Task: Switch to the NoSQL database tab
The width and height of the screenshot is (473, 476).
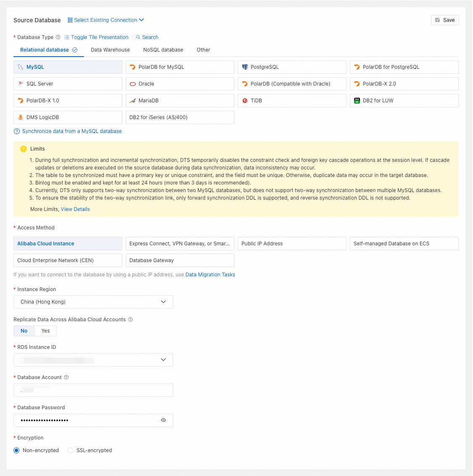Action: pyautogui.click(x=163, y=50)
